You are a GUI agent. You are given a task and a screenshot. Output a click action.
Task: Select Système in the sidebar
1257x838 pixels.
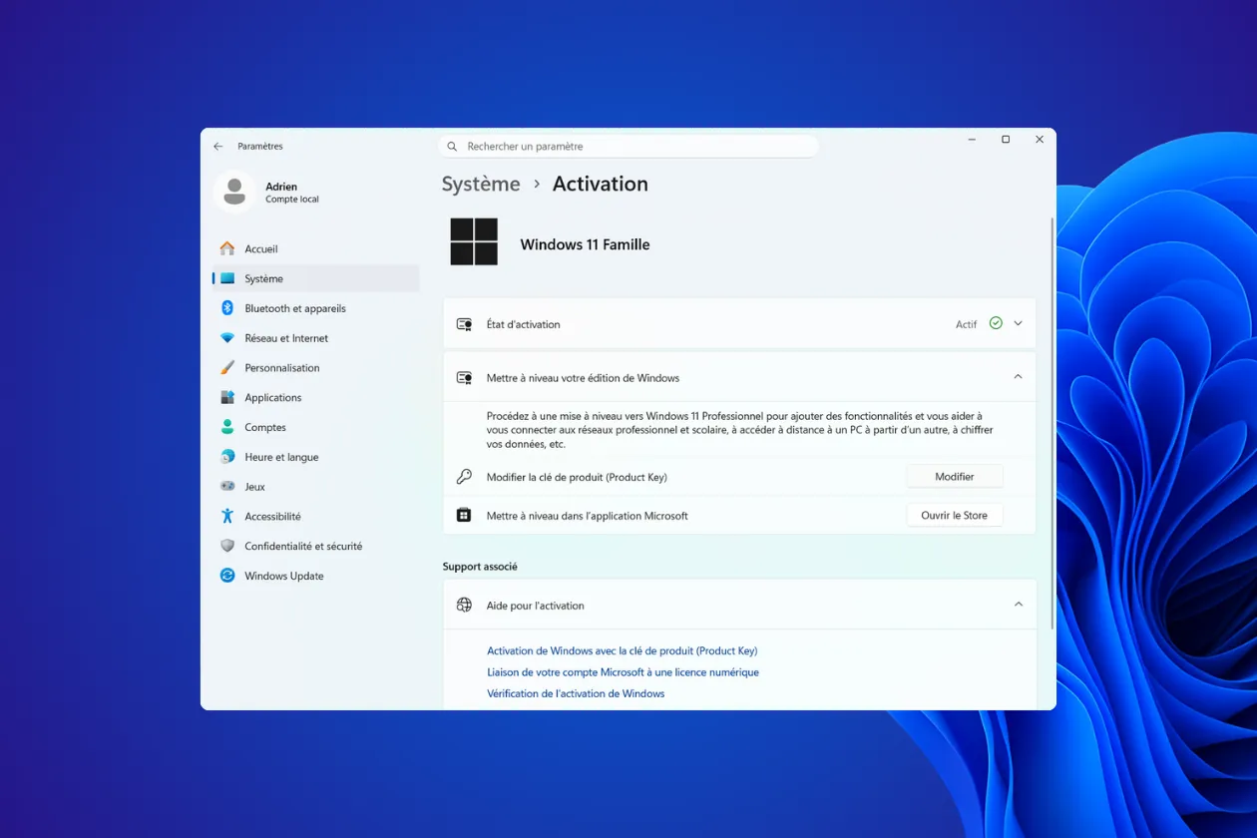tap(315, 278)
